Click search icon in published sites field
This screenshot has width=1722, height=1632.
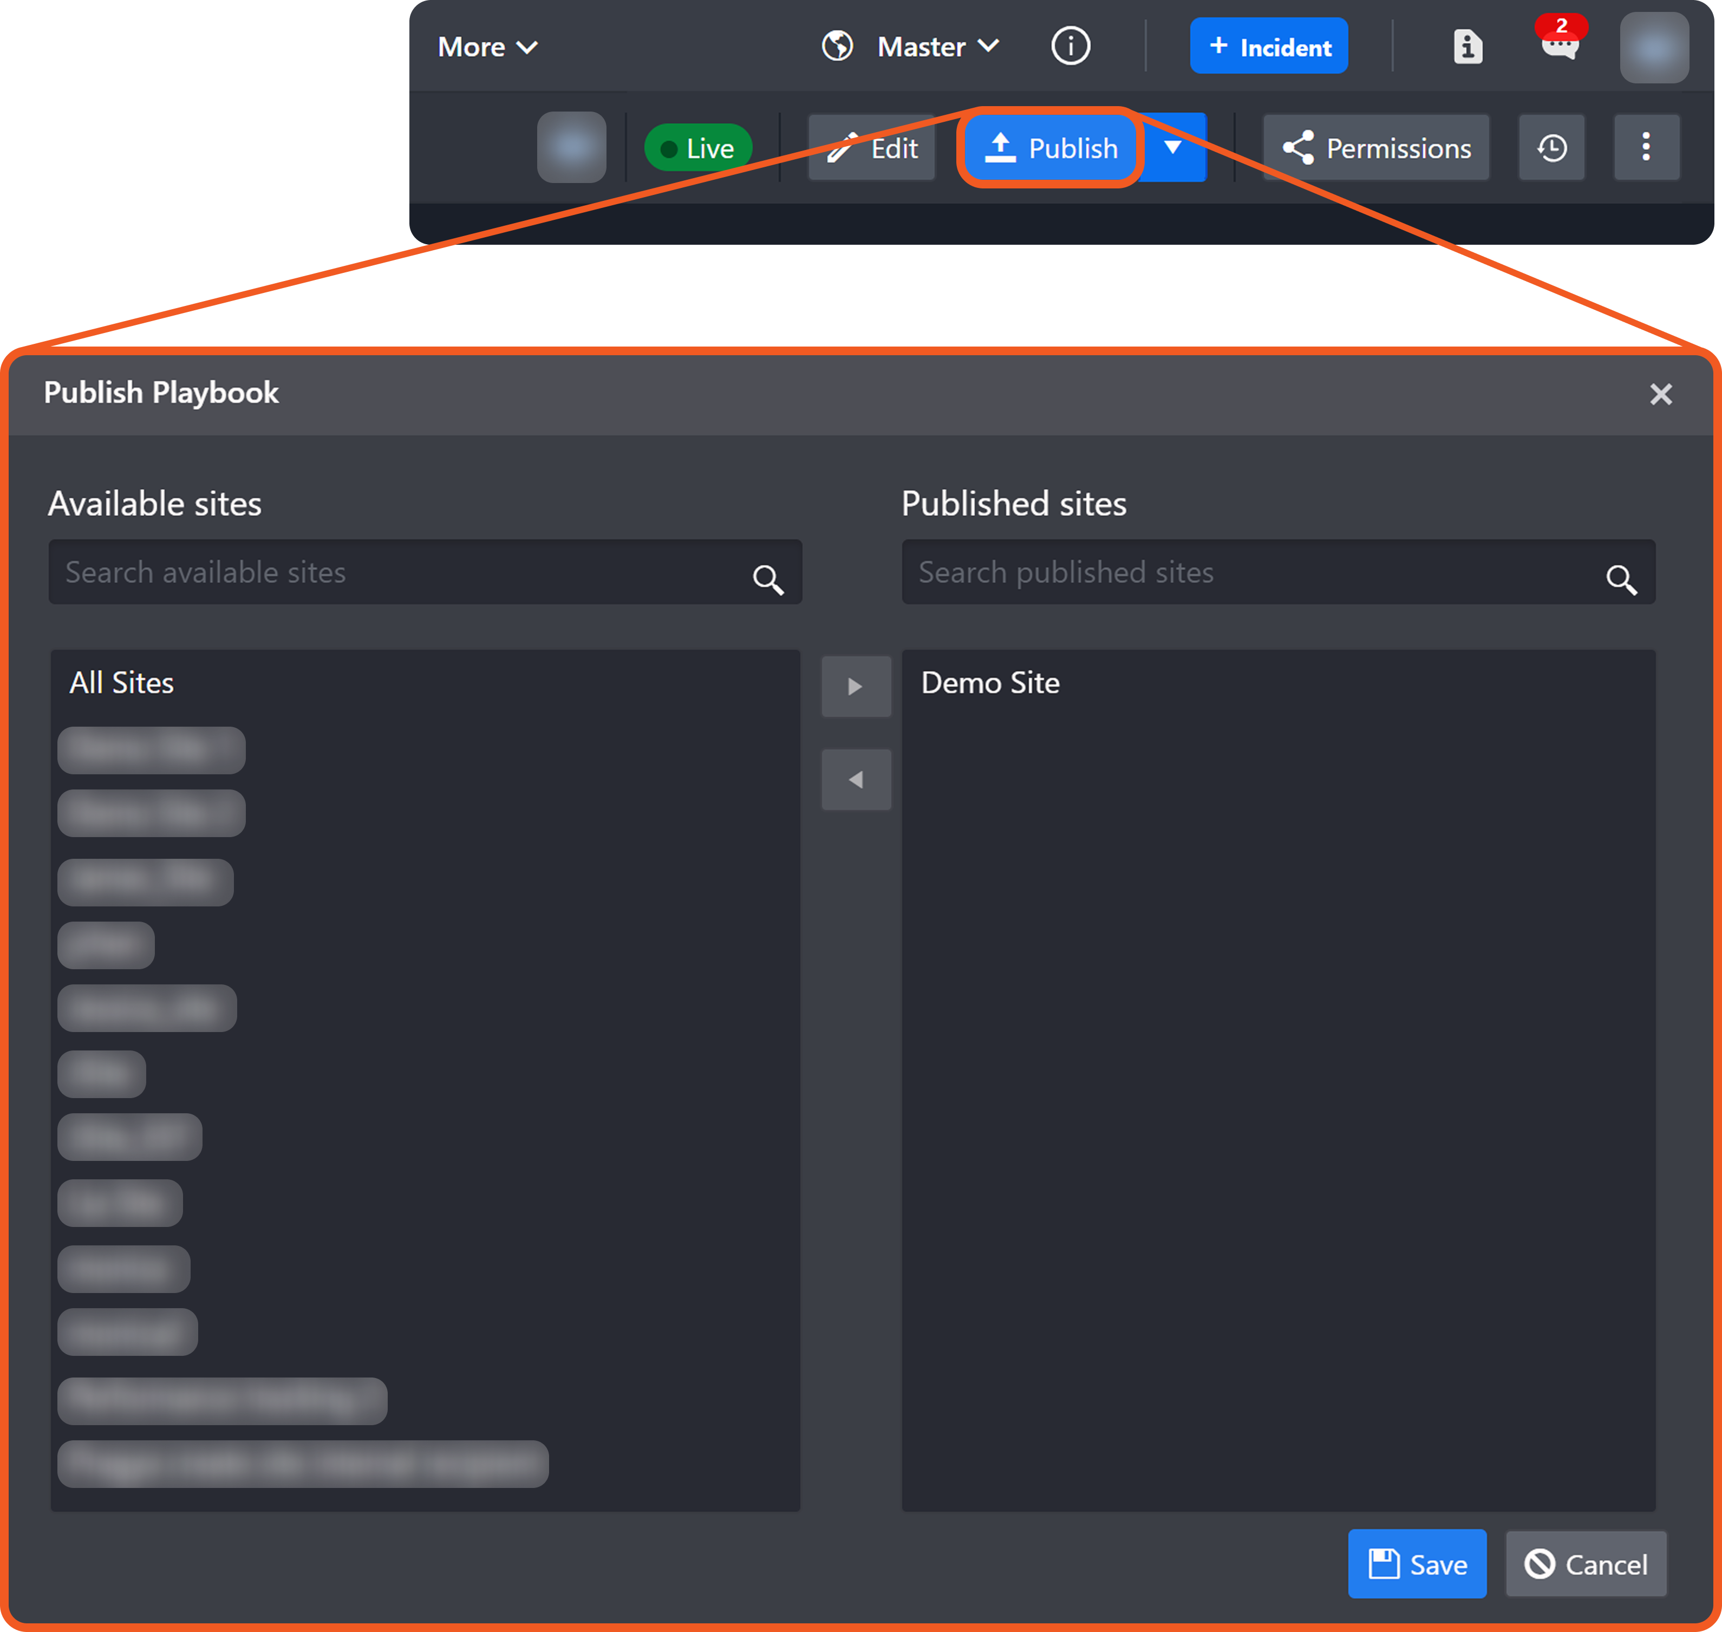coord(1620,578)
